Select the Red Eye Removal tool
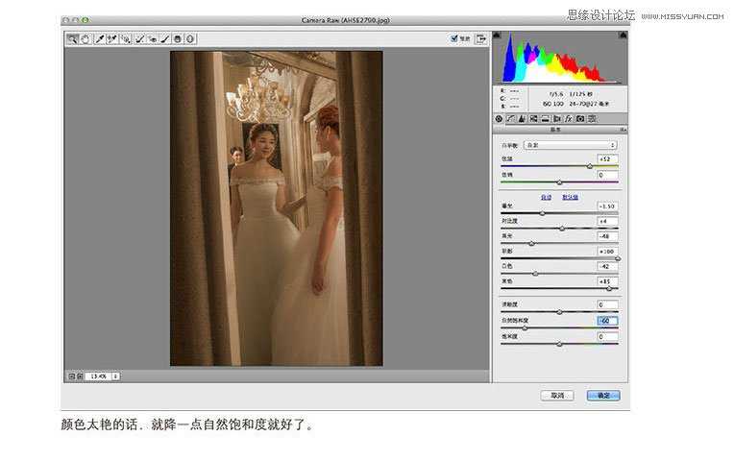The image size is (734, 461). click(153, 39)
